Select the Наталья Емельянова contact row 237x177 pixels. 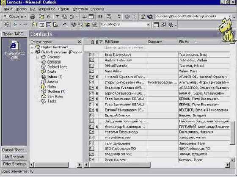tap(160, 132)
